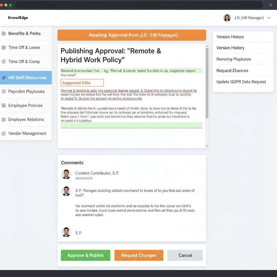
Task: Click the Payroll Playbooks sidebar icon
Action: tap(4, 92)
